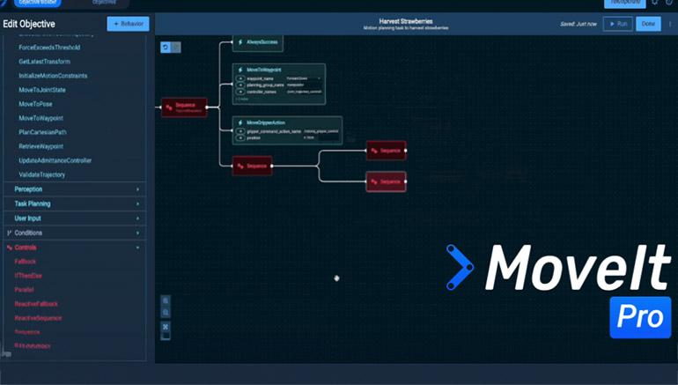Image resolution: width=678 pixels, height=385 pixels.
Task: Click Done to finish editing
Action: tap(648, 24)
